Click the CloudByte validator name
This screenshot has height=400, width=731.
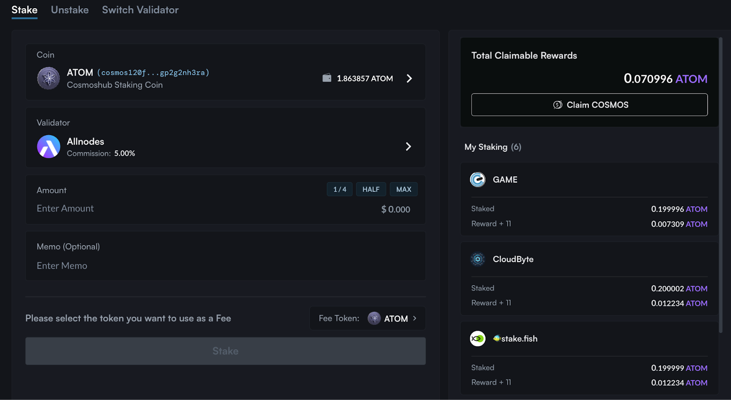pos(513,259)
